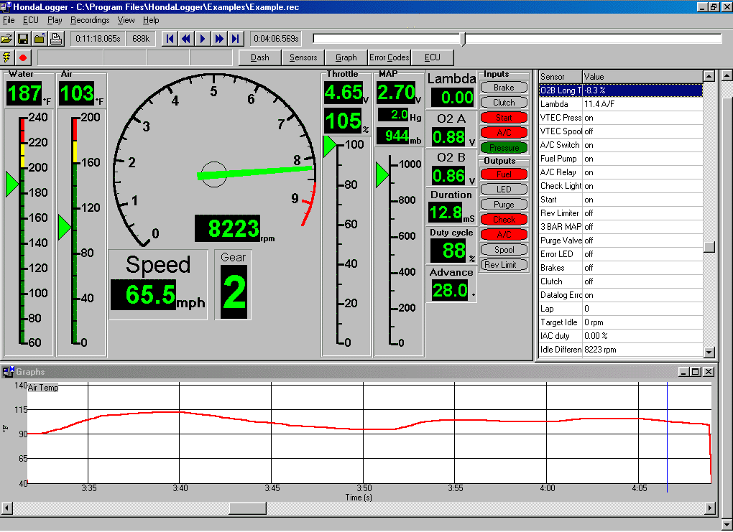The width and height of the screenshot is (733, 532).
Task: Save the recording using the floppy disk icon
Action: [23, 39]
